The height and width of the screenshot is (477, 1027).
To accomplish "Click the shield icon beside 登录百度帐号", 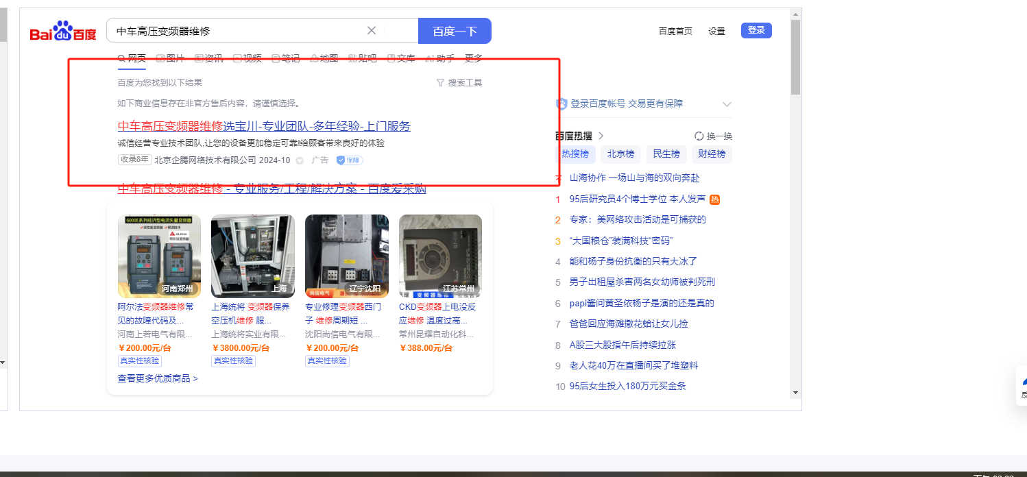I will tap(561, 103).
